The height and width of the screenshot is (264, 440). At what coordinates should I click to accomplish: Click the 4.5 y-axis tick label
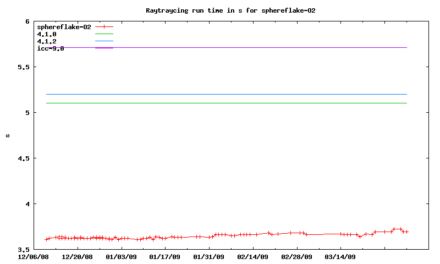pyautogui.click(x=24, y=158)
